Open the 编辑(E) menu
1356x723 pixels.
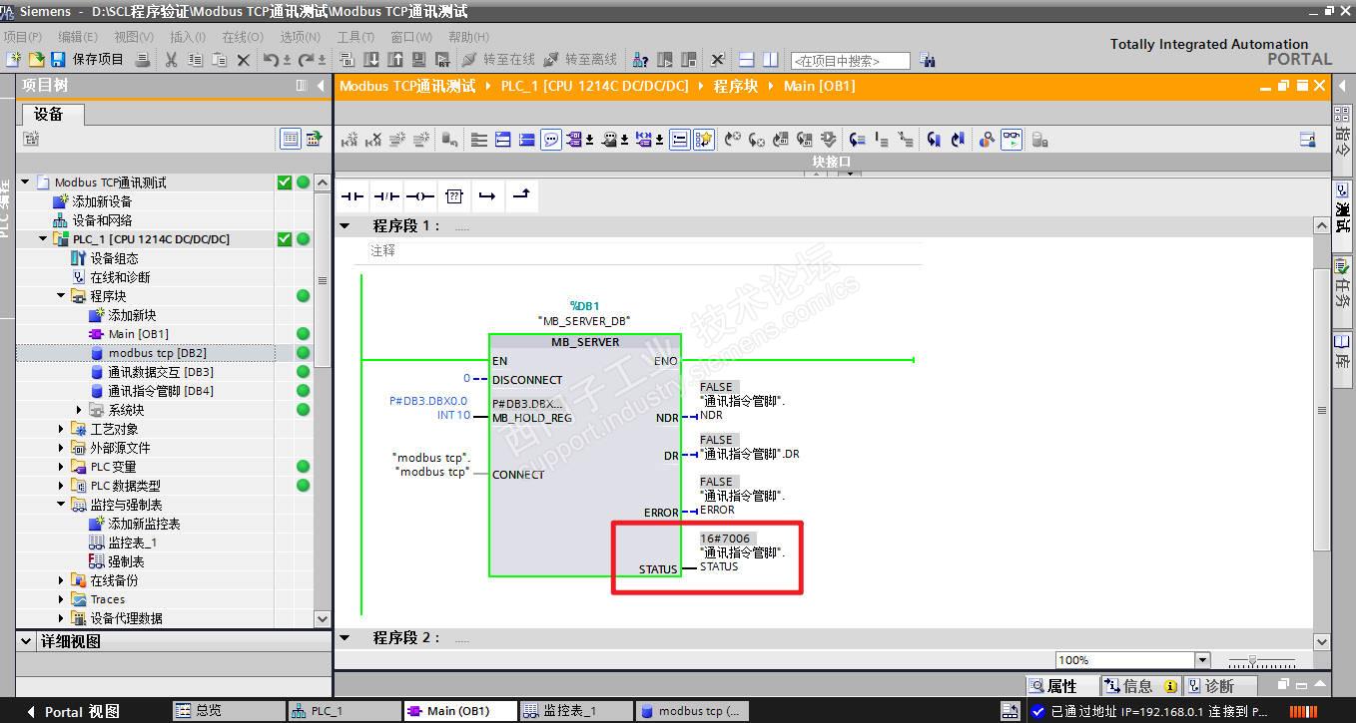tap(78, 37)
